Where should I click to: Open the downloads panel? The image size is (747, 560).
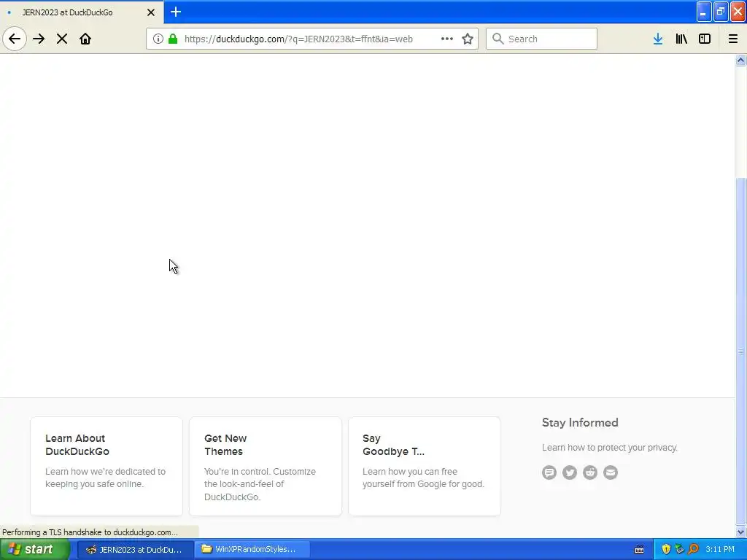tap(658, 39)
